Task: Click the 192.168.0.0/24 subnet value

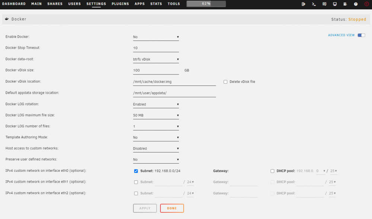Action: (167, 171)
